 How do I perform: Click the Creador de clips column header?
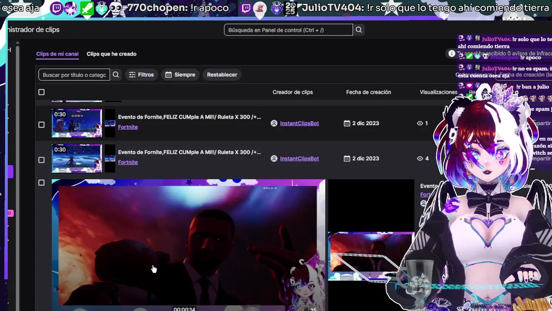pyautogui.click(x=293, y=92)
